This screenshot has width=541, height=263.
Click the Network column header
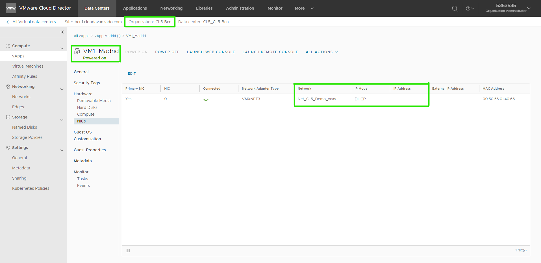(304, 89)
